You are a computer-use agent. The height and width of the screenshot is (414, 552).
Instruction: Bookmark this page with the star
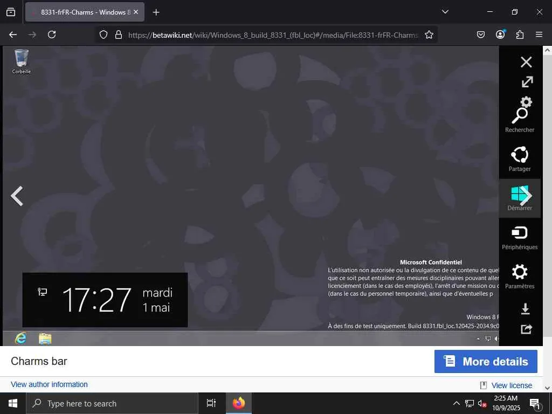pyautogui.click(x=429, y=34)
